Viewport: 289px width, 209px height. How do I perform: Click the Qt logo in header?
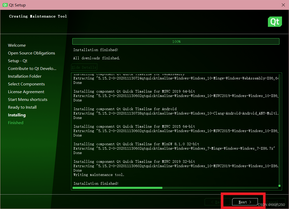coord(275,22)
